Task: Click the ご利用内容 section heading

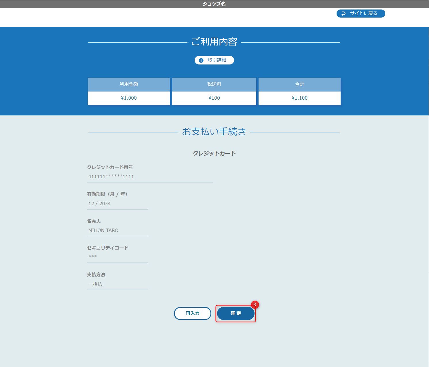Action: pyautogui.click(x=214, y=42)
